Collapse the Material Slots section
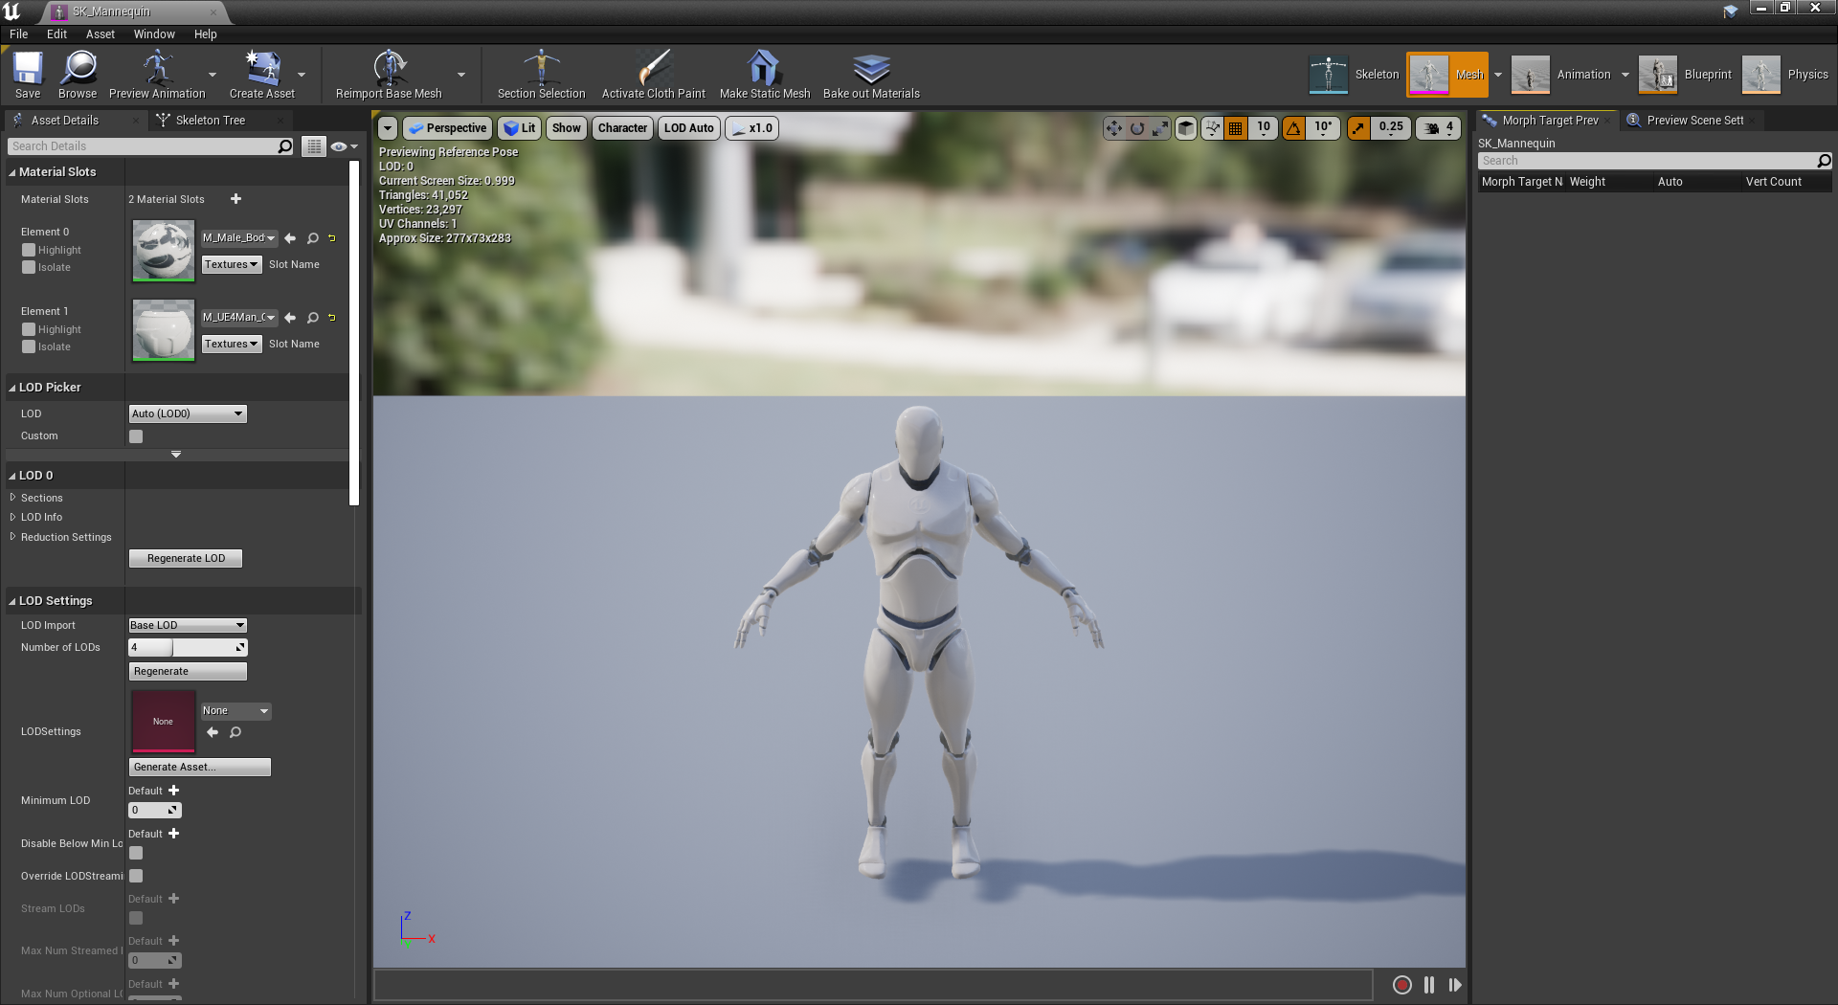 pyautogui.click(x=12, y=172)
